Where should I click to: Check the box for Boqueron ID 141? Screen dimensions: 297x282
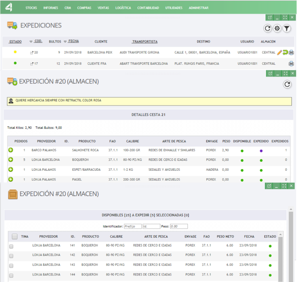pyautogui.click(x=11, y=246)
